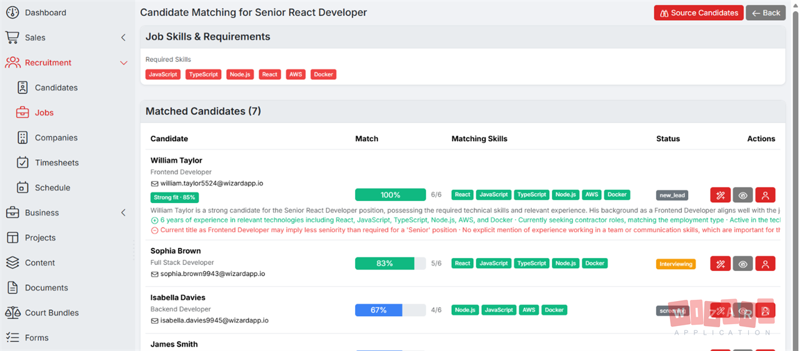Screen dimensions: 800x351
Task: View William Taylor via eye icon
Action: click(x=742, y=195)
